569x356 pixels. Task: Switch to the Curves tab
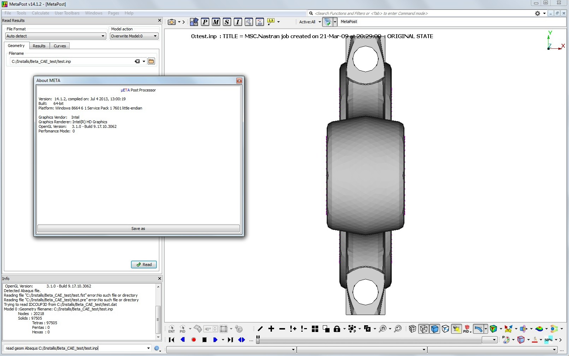coord(59,46)
